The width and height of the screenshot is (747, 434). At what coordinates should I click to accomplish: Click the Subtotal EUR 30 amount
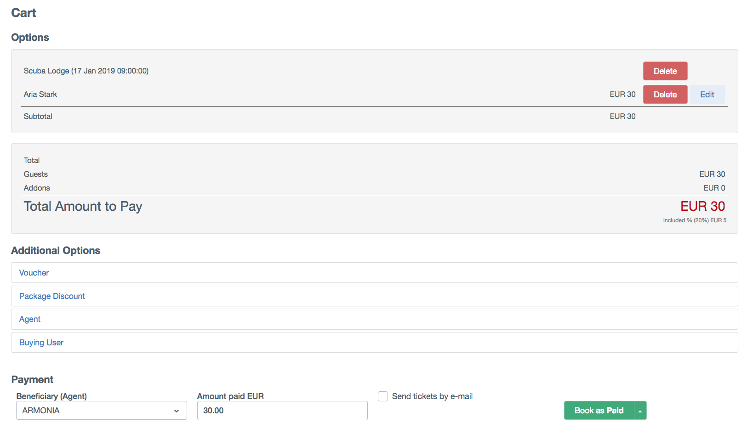(x=622, y=116)
